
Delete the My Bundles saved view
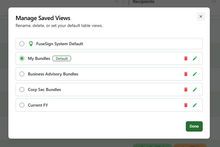(186, 58)
